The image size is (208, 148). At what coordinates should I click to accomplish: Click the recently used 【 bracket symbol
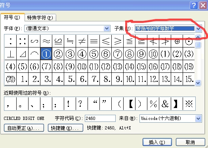tap(129, 104)
